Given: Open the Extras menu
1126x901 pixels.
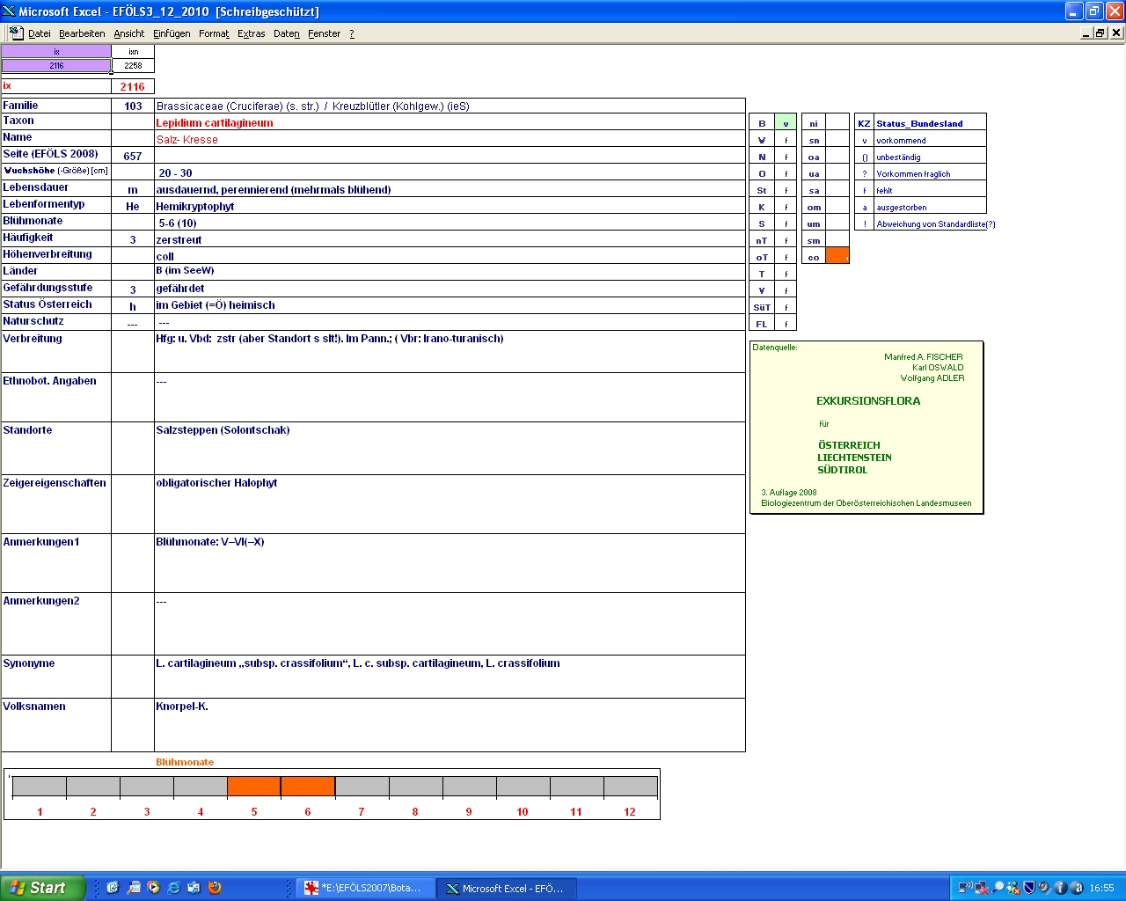Looking at the screenshot, I should click(251, 33).
